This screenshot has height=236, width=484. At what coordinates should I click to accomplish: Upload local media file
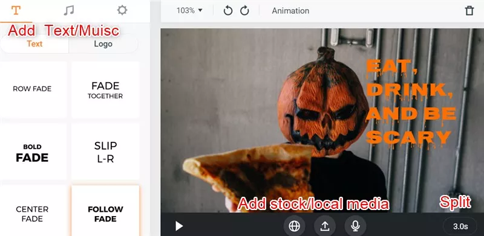(325, 226)
